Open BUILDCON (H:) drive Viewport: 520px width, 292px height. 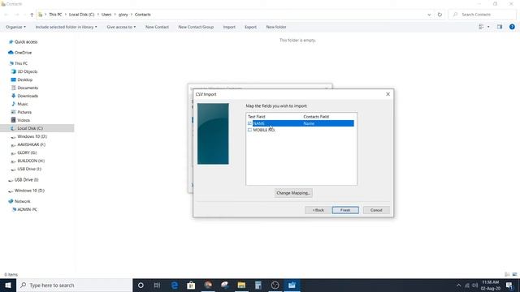pos(31,161)
